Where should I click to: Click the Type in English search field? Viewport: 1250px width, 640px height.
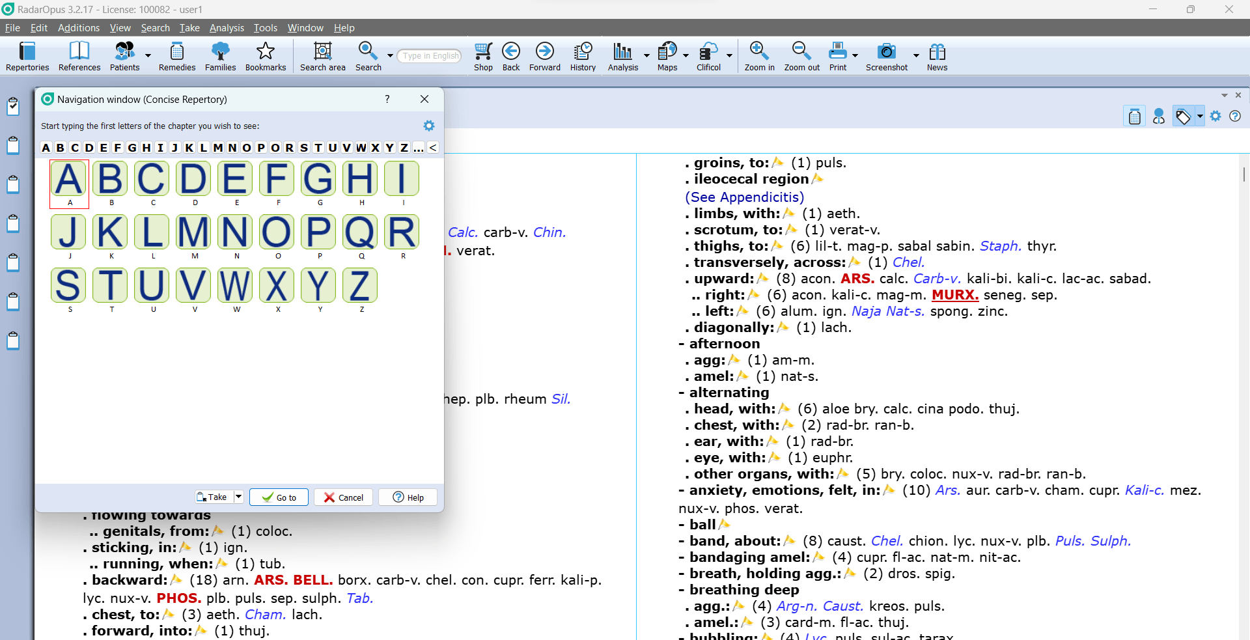pyautogui.click(x=430, y=56)
